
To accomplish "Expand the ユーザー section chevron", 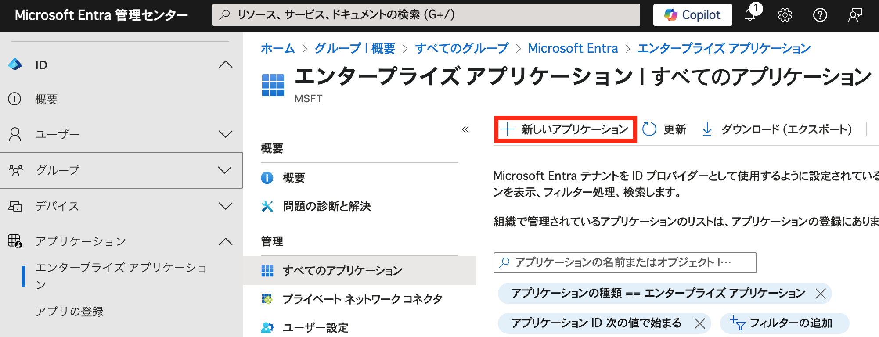I will pyautogui.click(x=226, y=134).
